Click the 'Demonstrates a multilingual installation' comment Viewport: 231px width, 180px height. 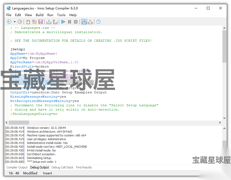(56, 32)
